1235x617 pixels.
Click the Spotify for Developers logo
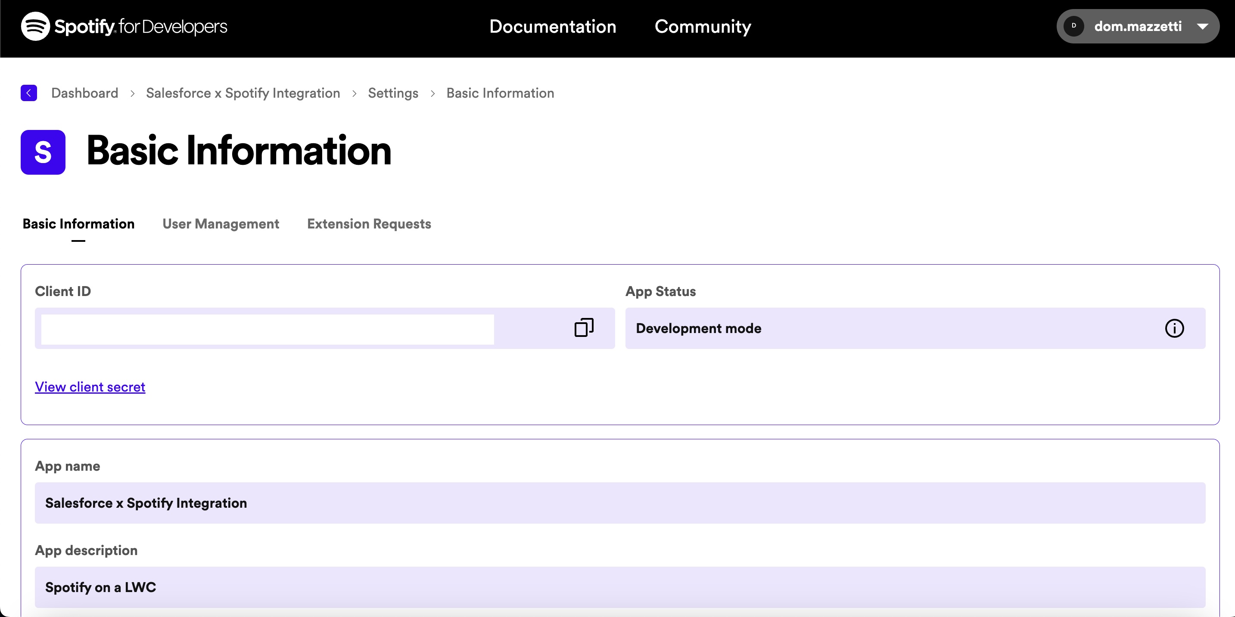click(x=124, y=26)
